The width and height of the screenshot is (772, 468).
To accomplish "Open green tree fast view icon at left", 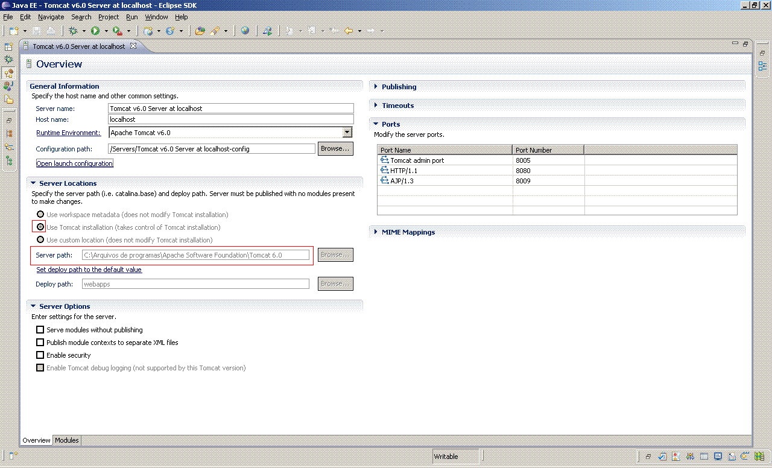I will (9, 160).
